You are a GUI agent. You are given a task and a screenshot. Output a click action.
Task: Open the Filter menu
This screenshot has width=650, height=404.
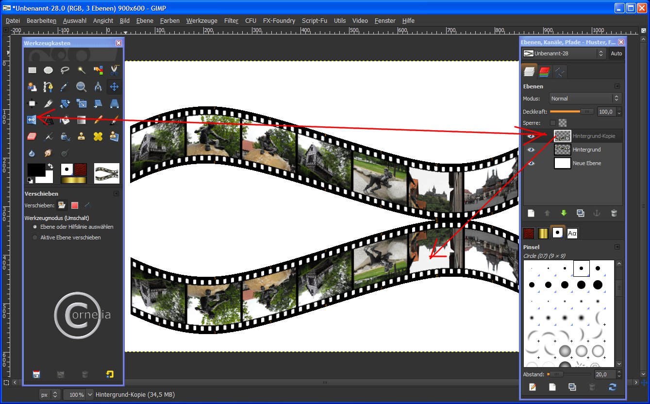tap(231, 21)
